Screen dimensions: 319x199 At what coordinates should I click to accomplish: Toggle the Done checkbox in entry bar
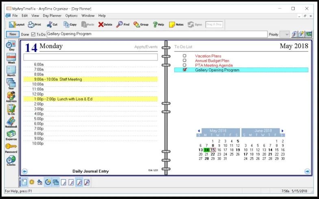pyautogui.click(x=33, y=34)
